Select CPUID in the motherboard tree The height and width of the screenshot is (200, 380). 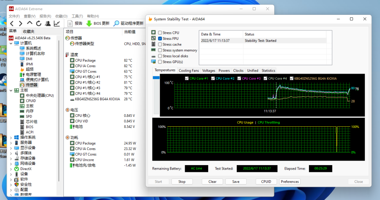pos(28,101)
